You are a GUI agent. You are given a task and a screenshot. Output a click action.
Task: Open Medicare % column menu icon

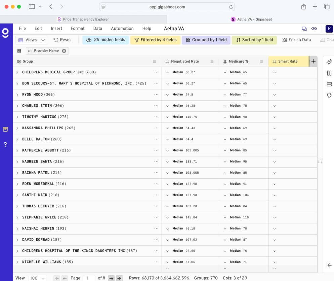[x=261, y=62]
